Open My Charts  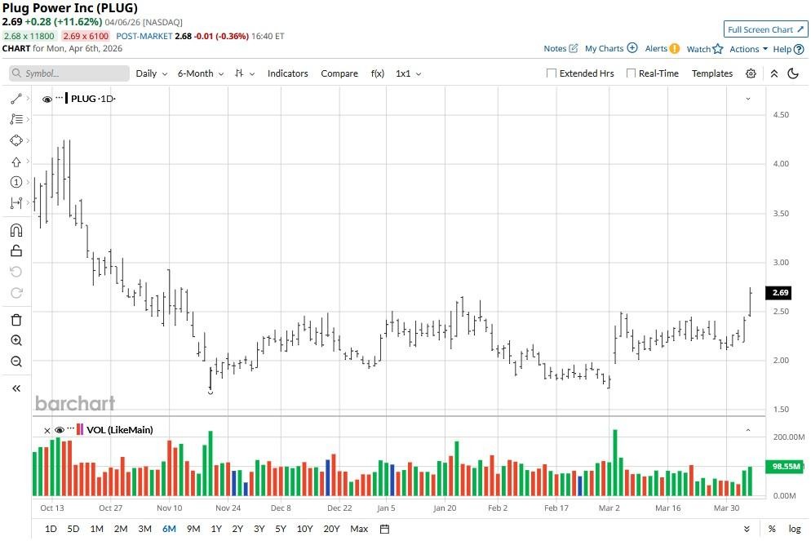pos(611,49)
